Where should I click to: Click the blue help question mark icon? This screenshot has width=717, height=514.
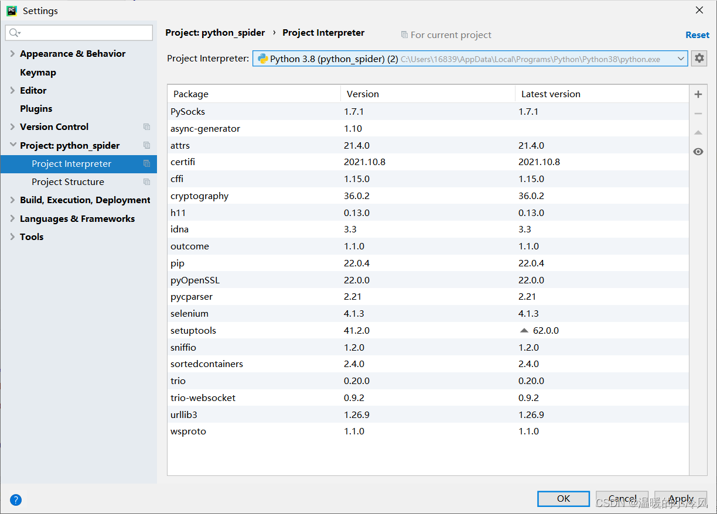click(16, 500)
